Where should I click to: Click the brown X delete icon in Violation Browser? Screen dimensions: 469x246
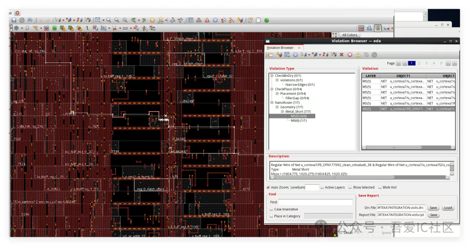click(341, 55)
